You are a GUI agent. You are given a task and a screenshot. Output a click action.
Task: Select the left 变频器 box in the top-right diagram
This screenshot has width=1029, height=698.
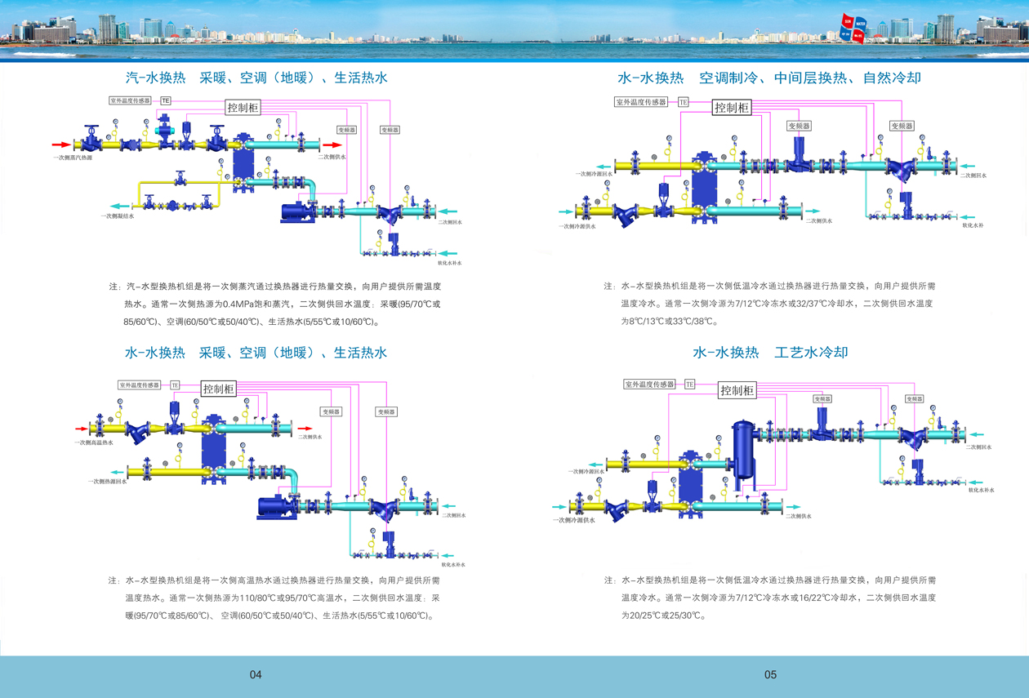click(x=799, y=126)
